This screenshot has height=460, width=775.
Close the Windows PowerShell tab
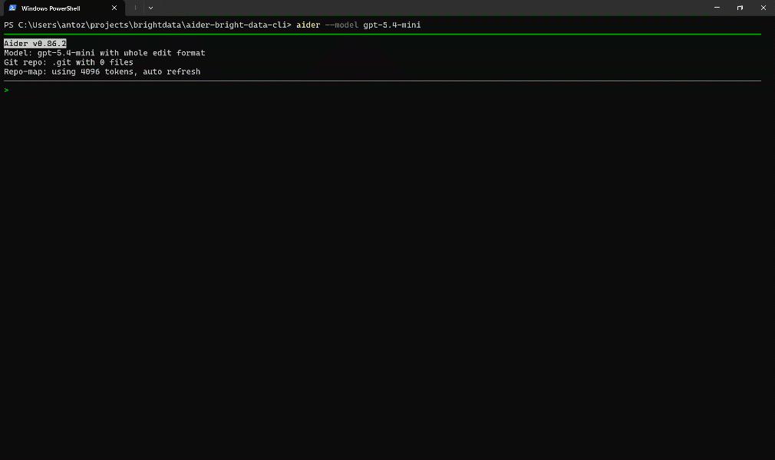pyautogui.click(x=114, y=8)
